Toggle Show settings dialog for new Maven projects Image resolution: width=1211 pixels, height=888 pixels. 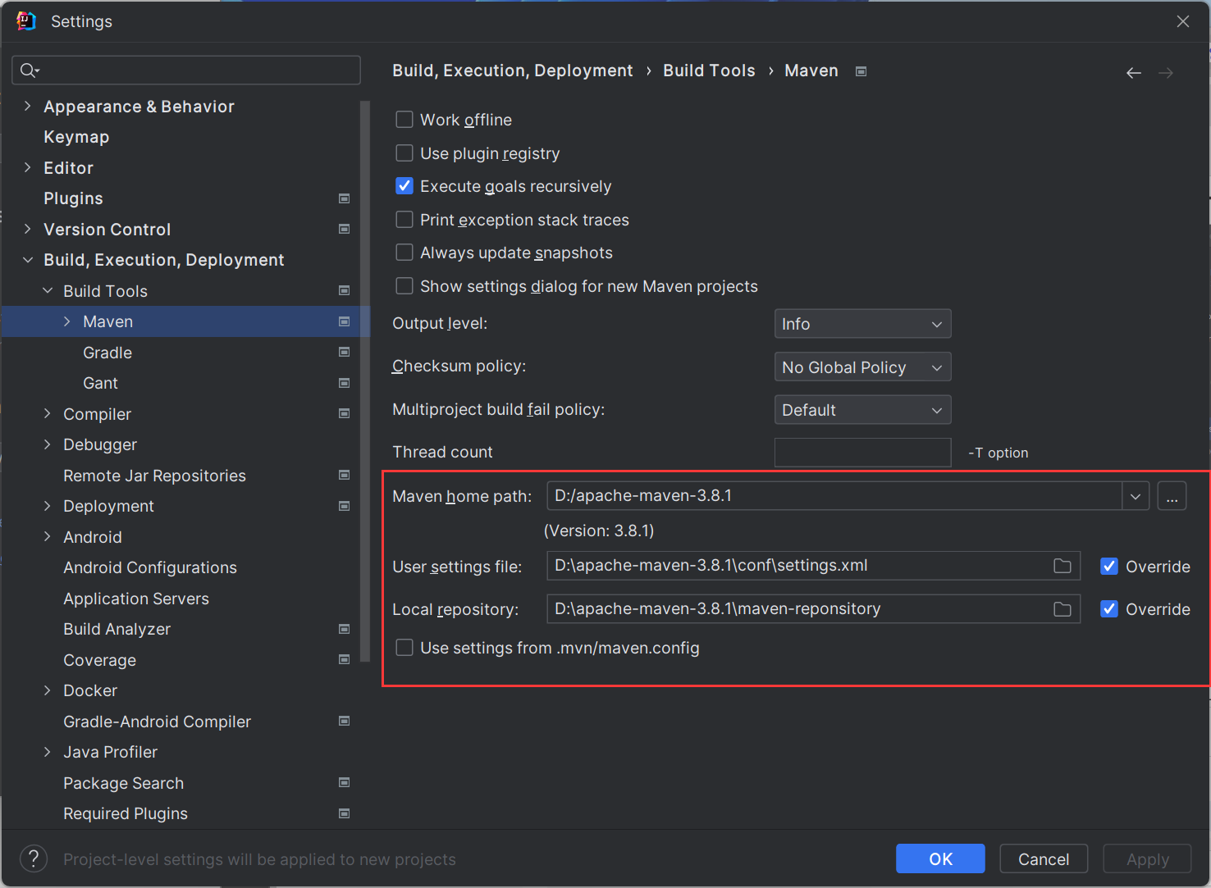click(x=404, y=286)
